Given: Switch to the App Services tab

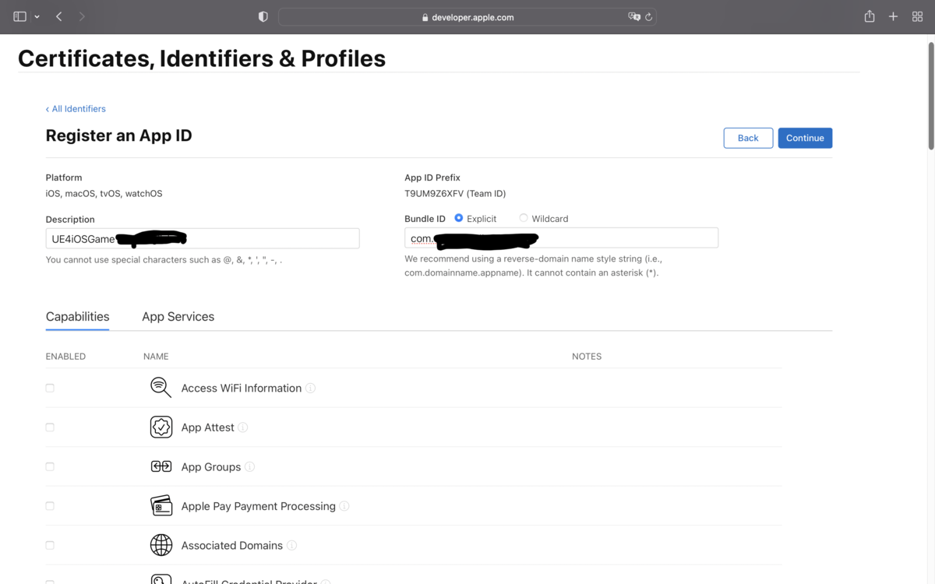Looking at the screenshot, I should pos(178,317).
